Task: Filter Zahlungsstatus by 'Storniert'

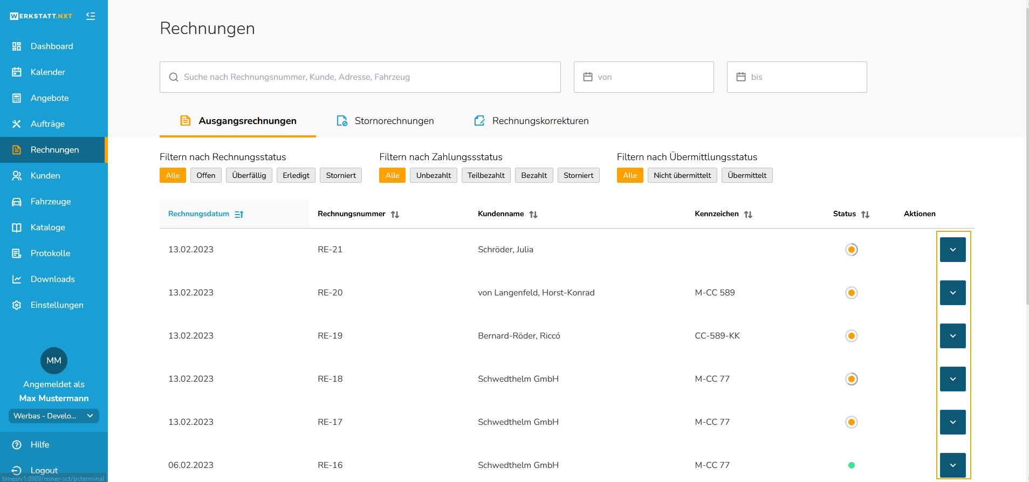Action: point(579,175)
